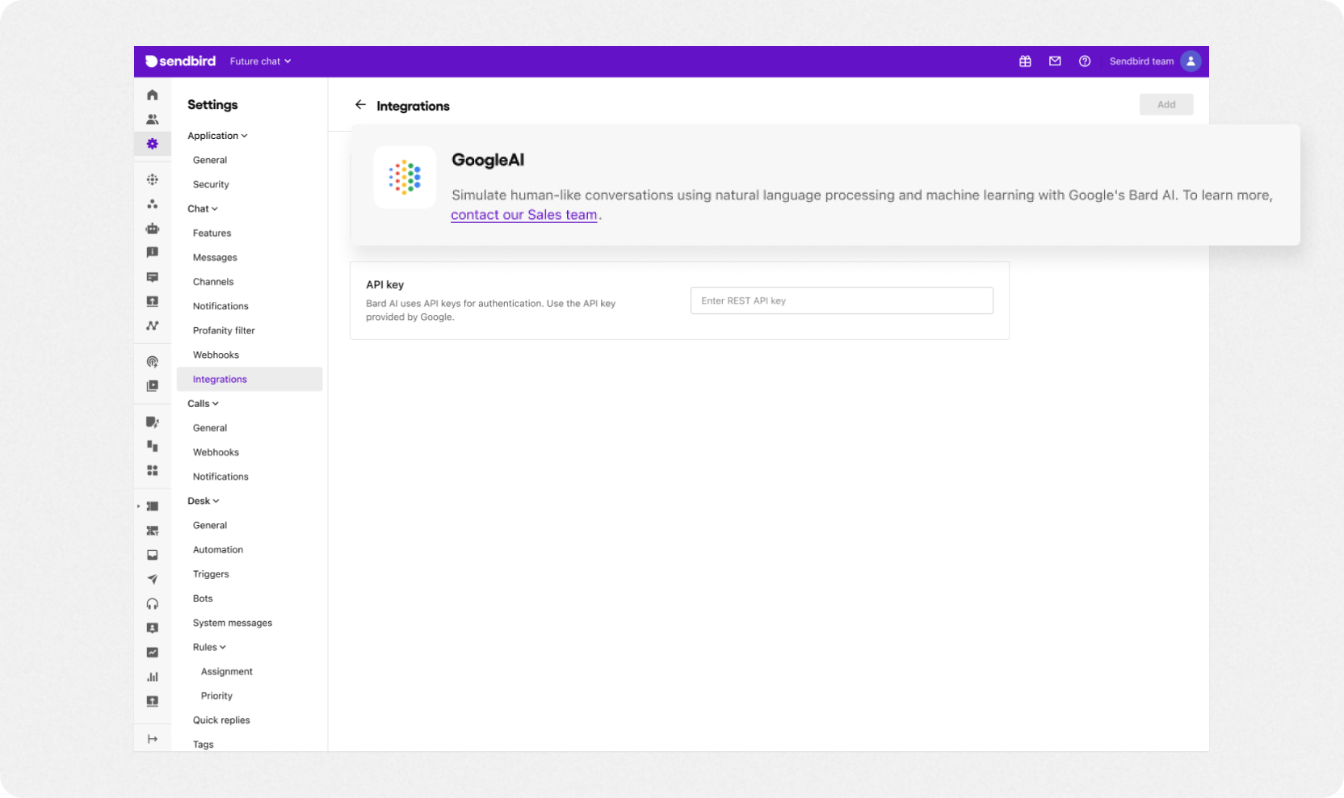This screenshot has width=1344, height=798.
Task: Click the two-blocks sidebar icon
Action: (152, 446)
